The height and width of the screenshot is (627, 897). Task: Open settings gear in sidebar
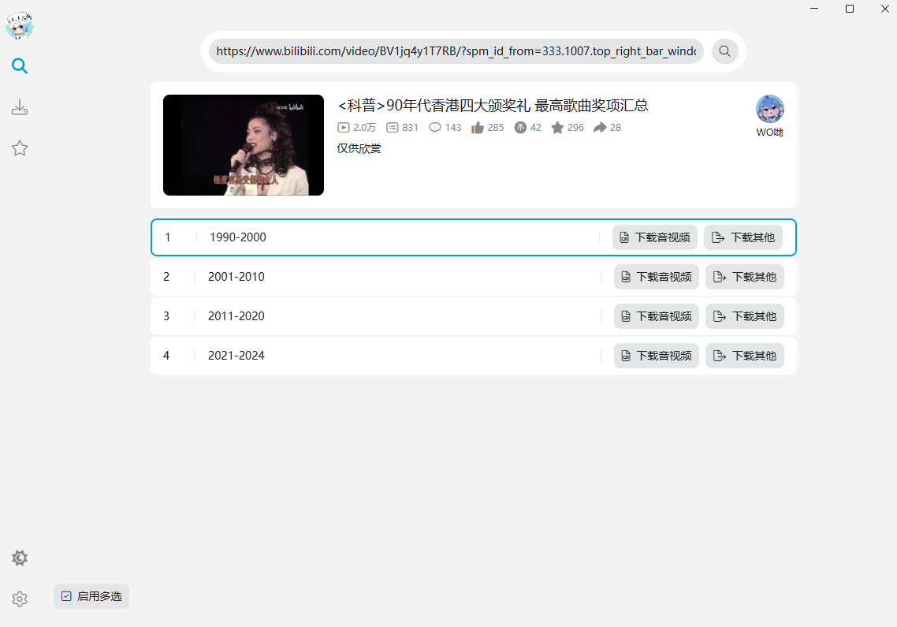(x=20, y=599)
